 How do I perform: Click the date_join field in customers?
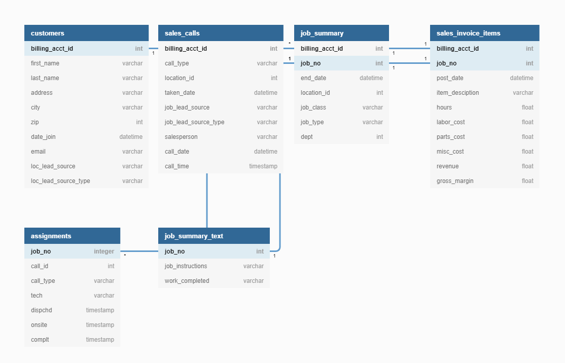pos(86,137)
